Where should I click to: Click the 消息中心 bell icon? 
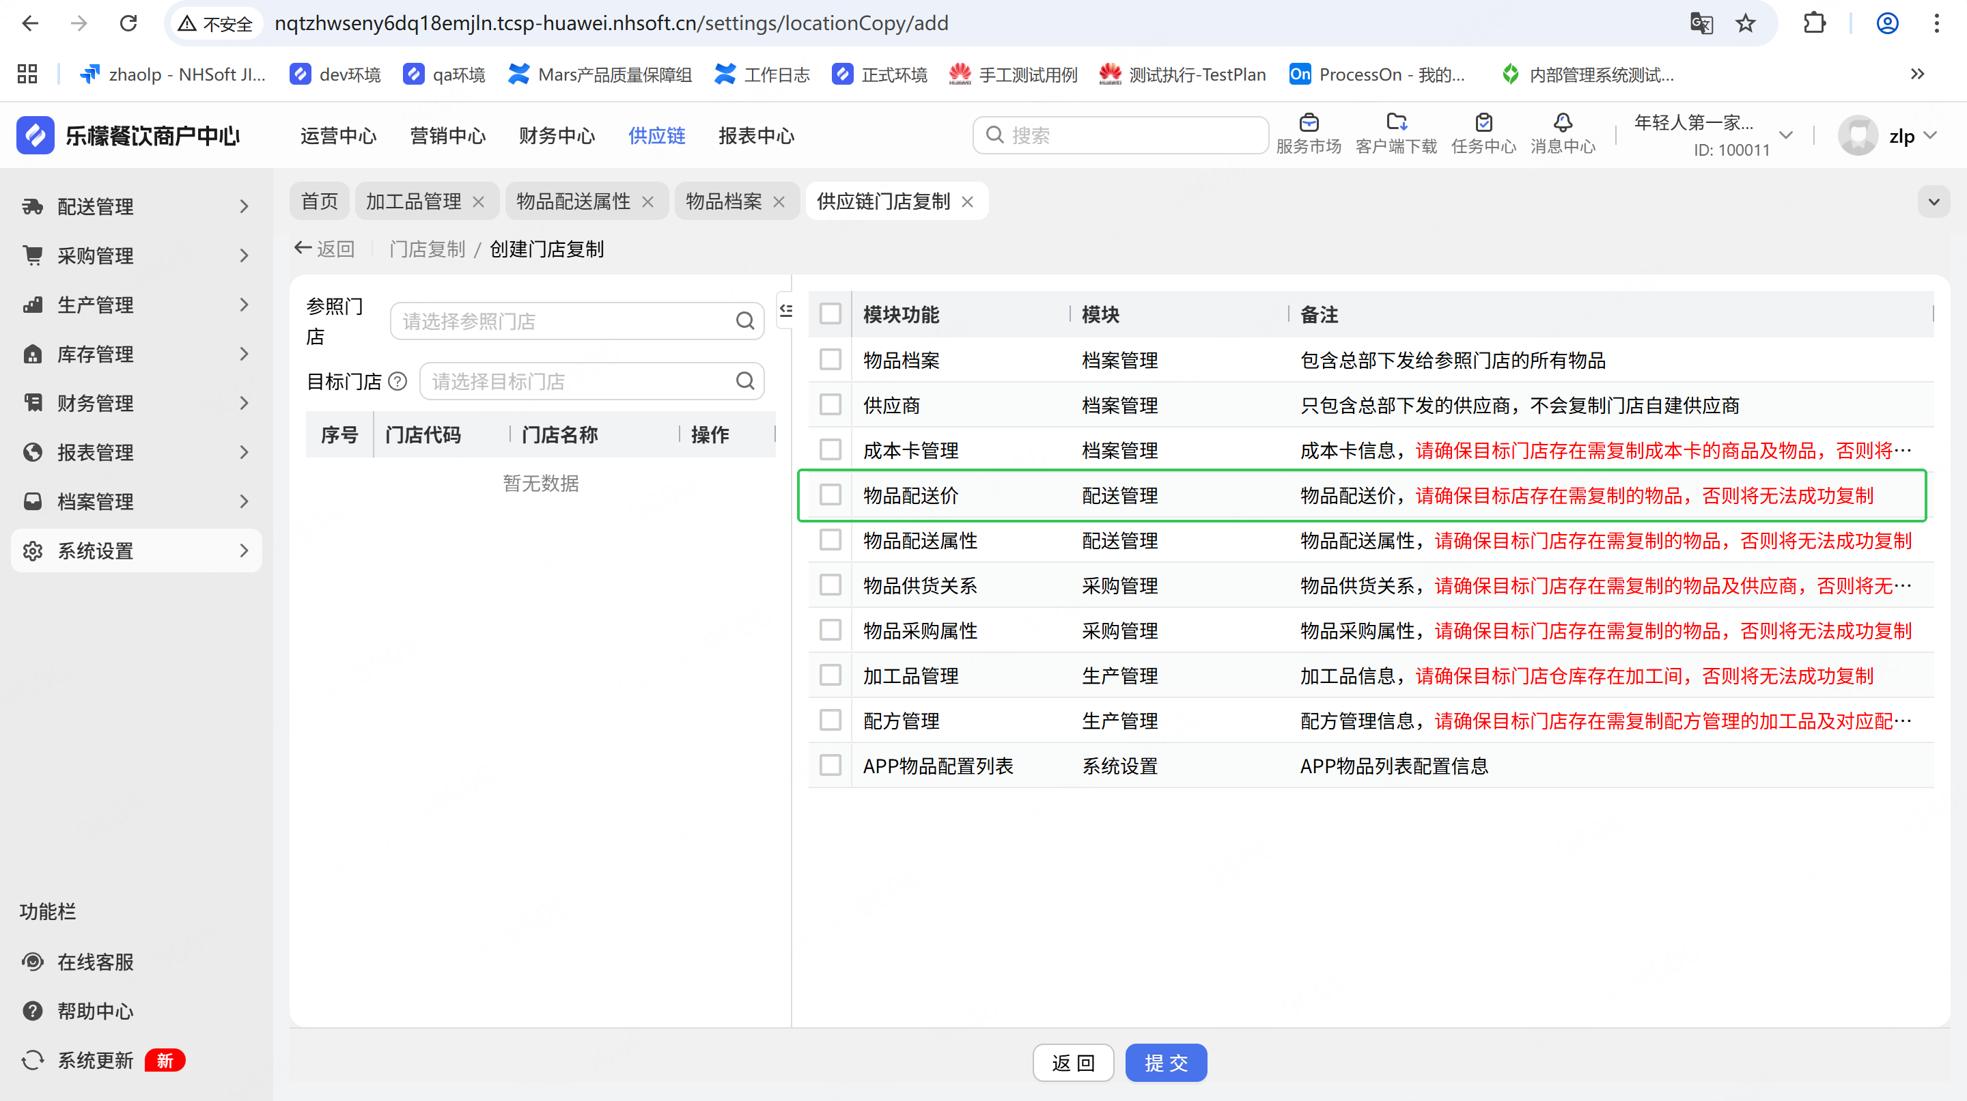1562,122
